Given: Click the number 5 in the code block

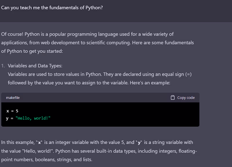Looking at the screenshot, I should click(x=17, y=111).
